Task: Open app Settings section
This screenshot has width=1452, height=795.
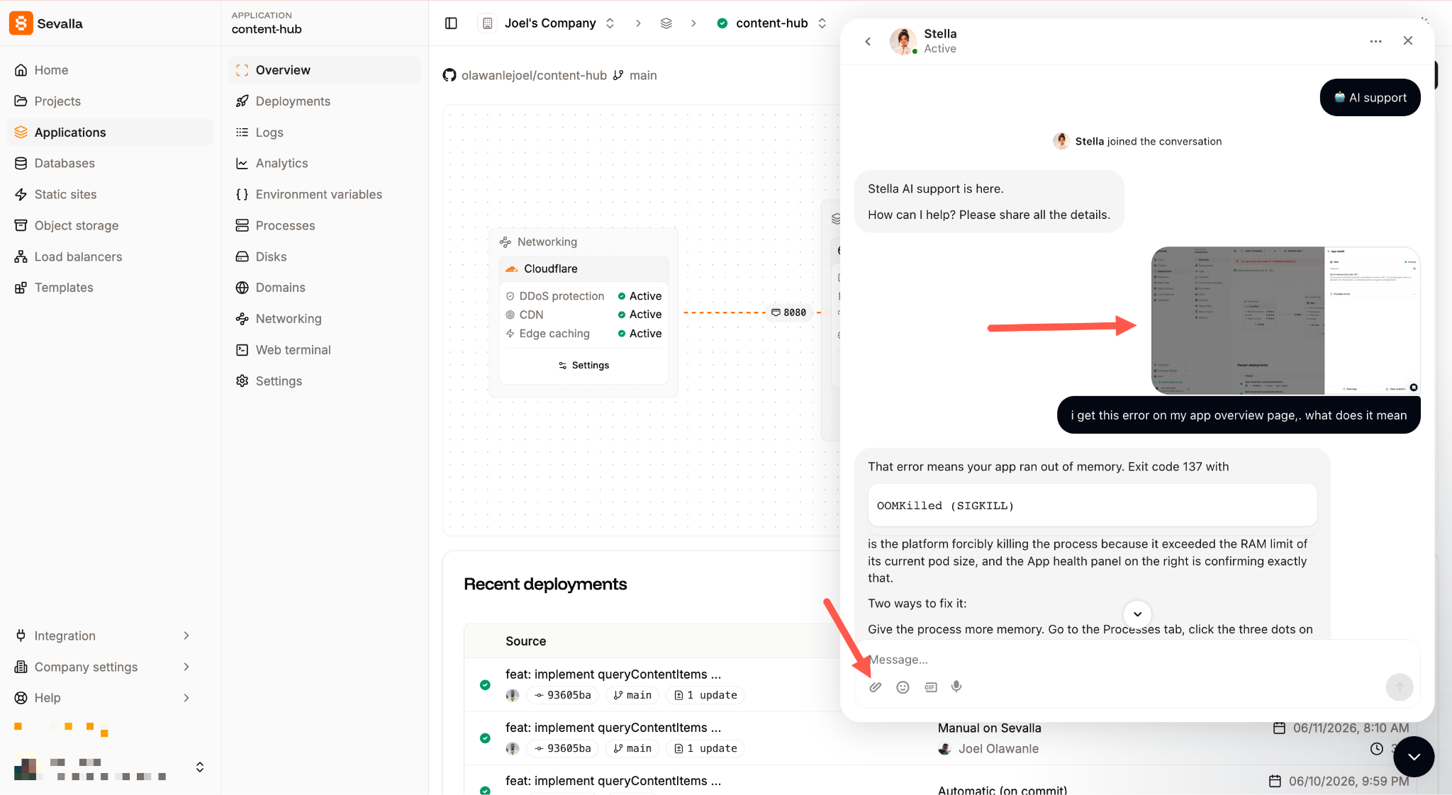Action: click(x=324, y=381)
